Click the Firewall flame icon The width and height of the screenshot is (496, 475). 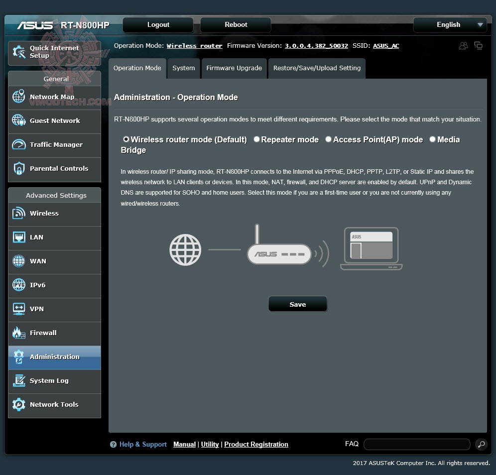coord(18,333)
